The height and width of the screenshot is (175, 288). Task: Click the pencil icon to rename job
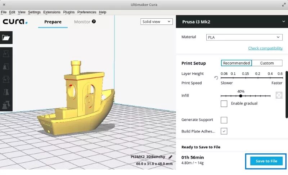(170, 157)
